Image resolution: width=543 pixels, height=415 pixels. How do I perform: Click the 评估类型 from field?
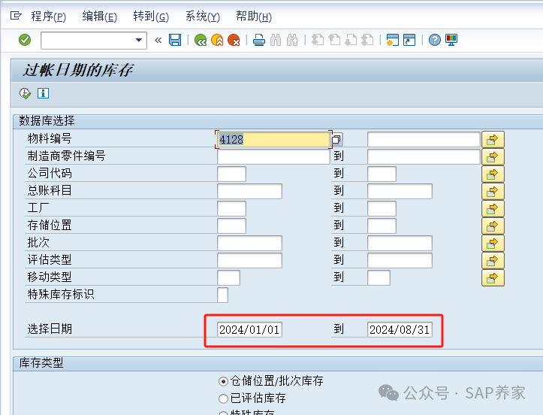tap(249, 261)
